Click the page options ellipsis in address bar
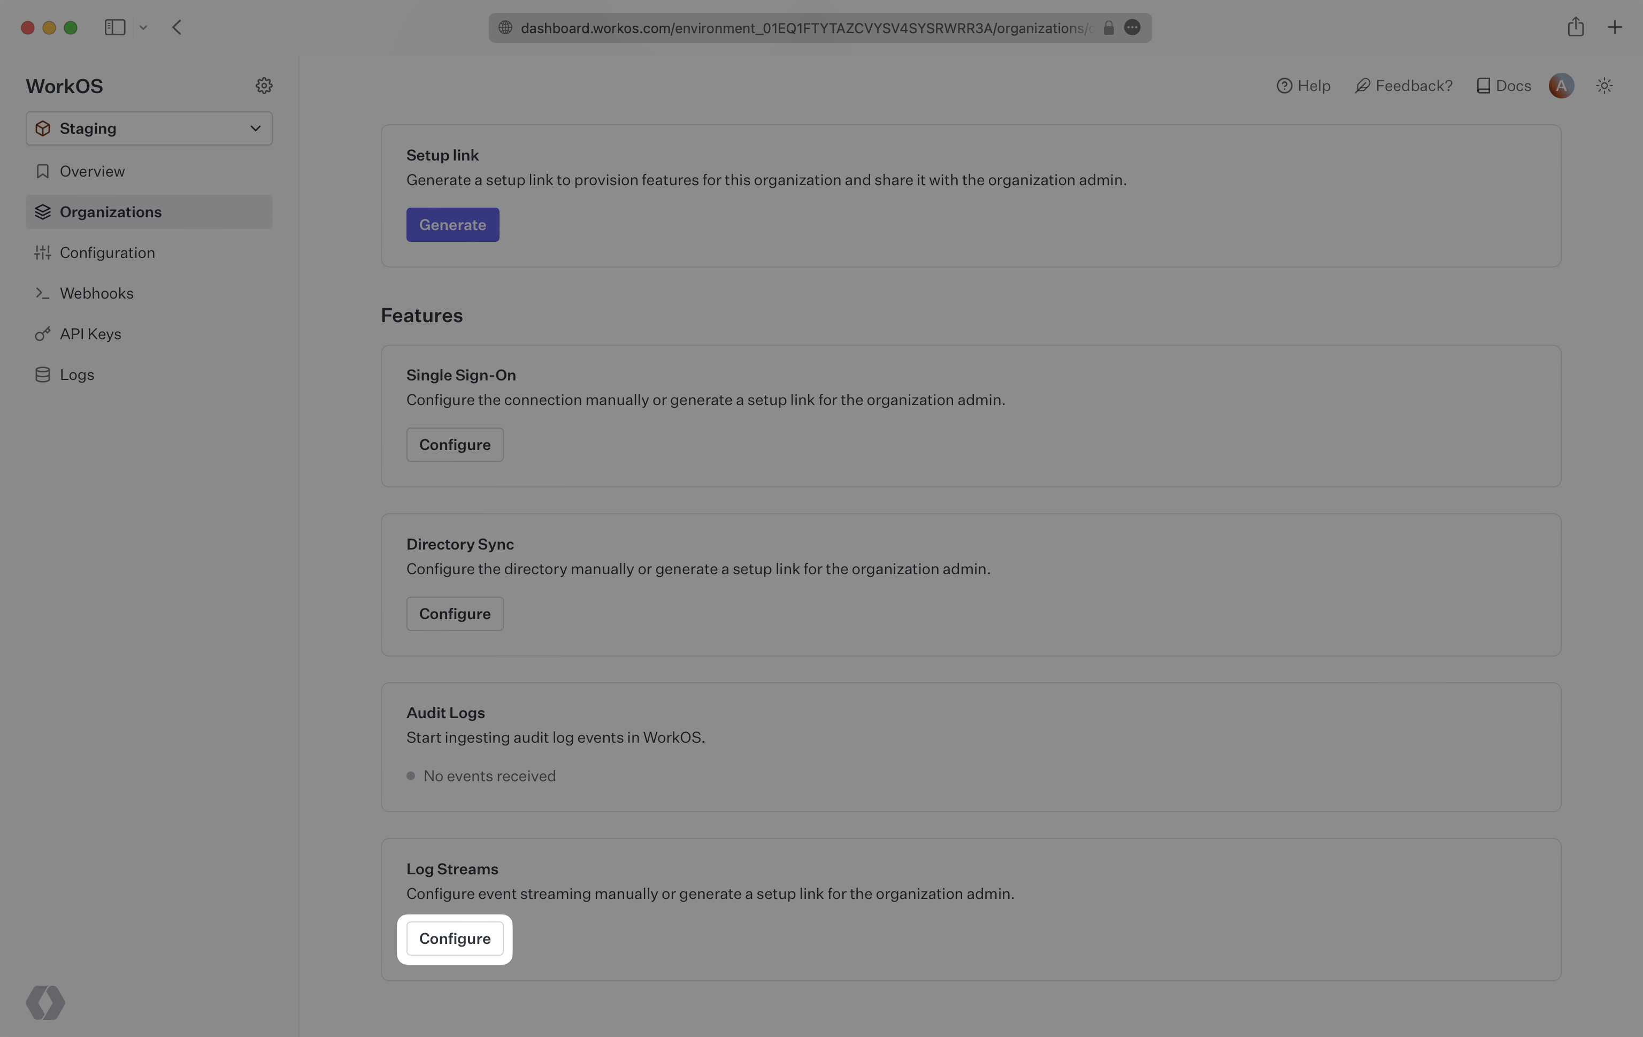Viewport: 1643px width, 1037px height. pyautogui.click(x=1132, y=27)
